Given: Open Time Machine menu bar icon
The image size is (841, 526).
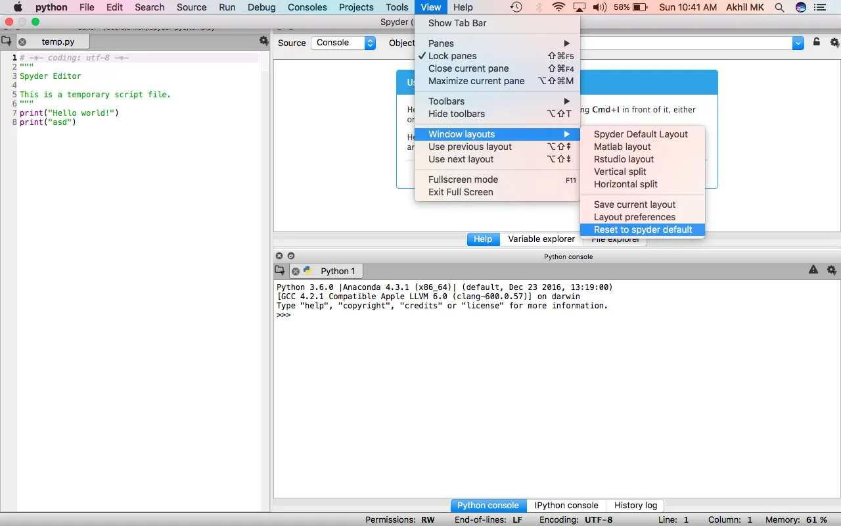Looking at the screenshot, I should (516, 7).
